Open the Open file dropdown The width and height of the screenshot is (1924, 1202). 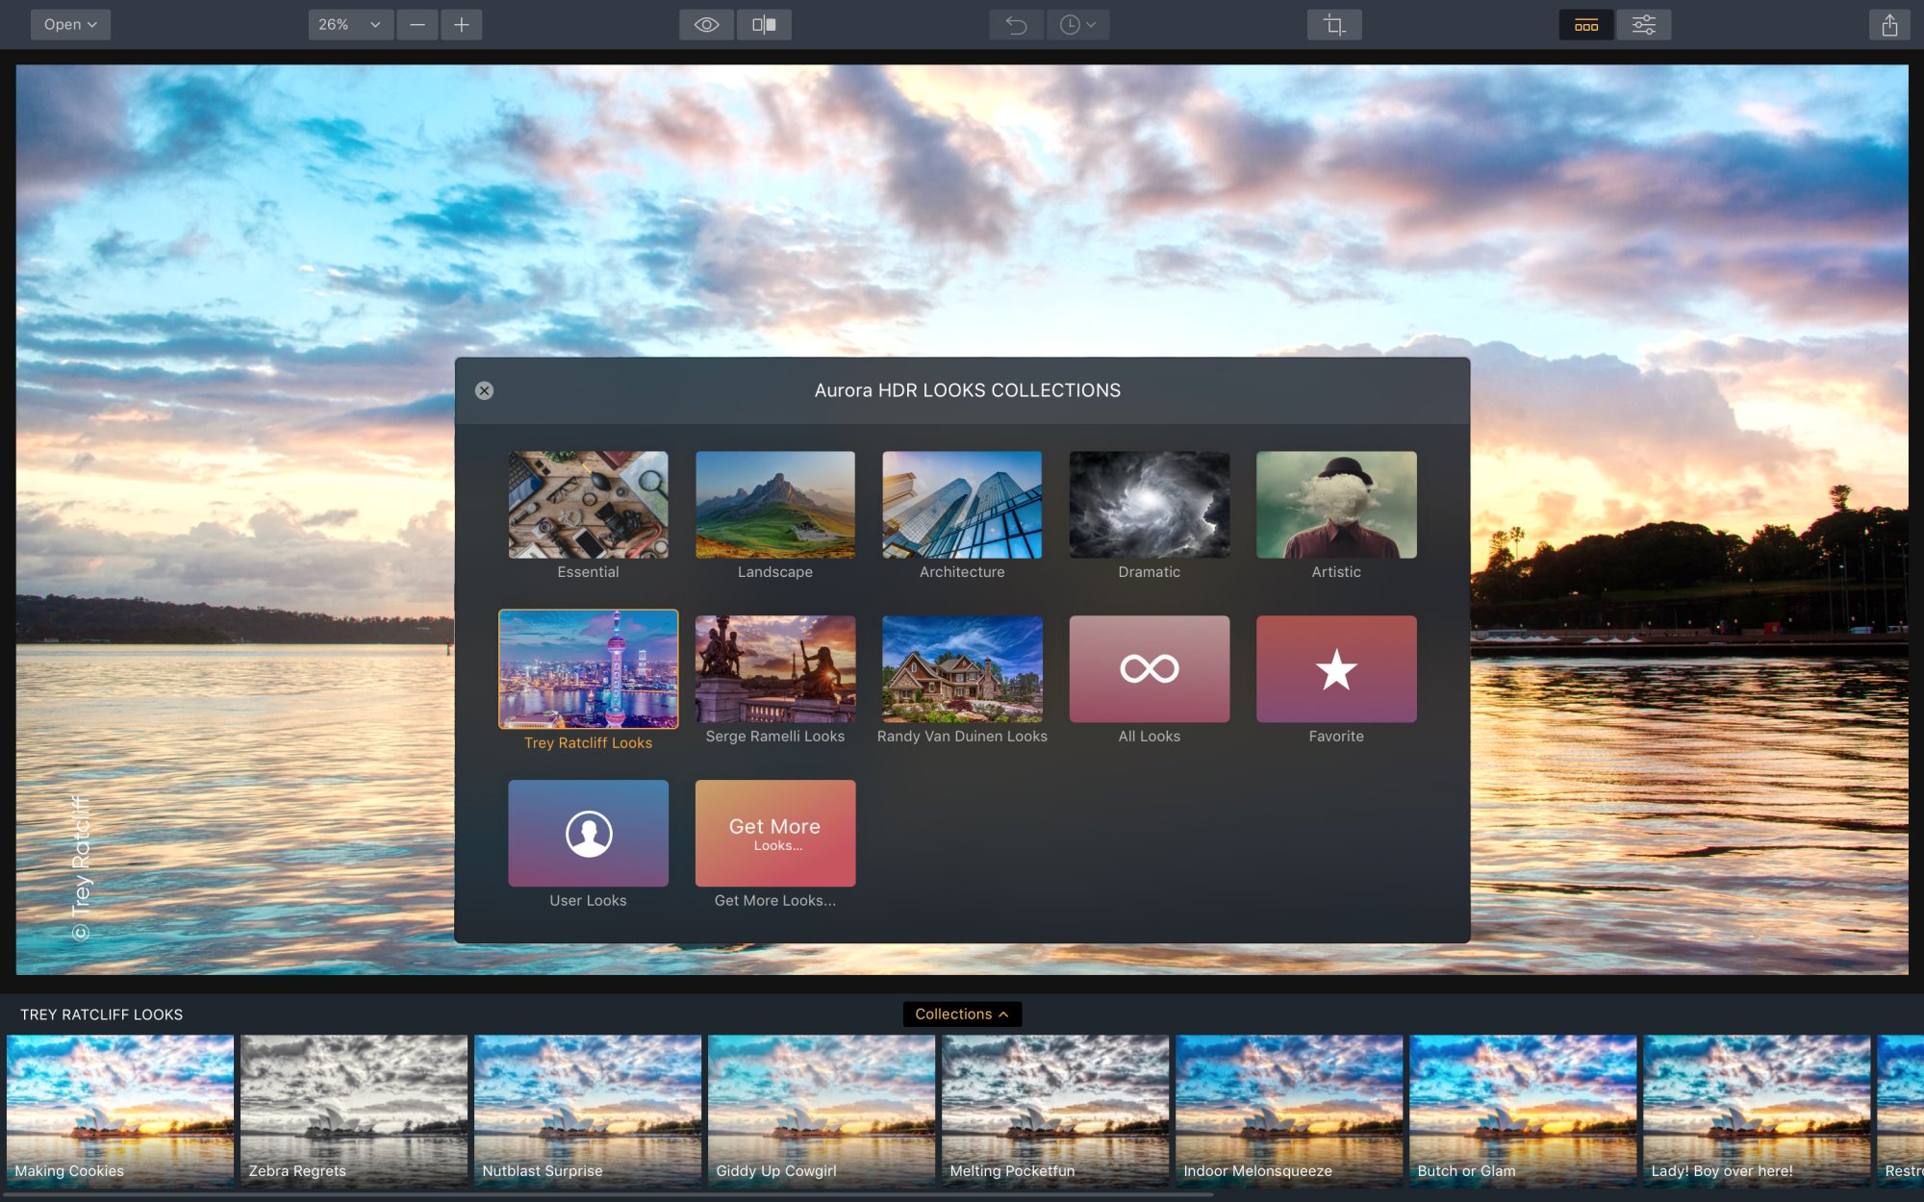click(70, 25)
